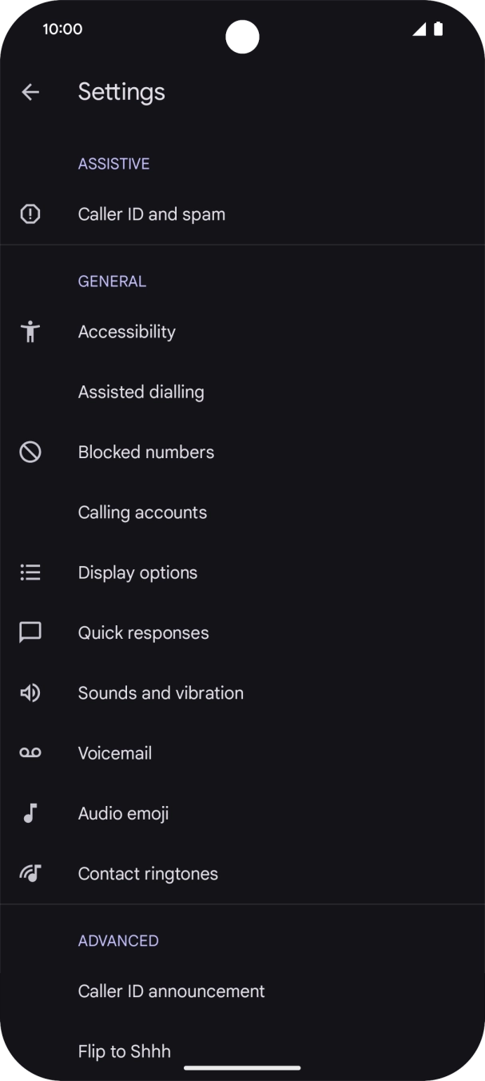
Task: Click the Contact ringtones icon
Action: [x=30, y=873]
